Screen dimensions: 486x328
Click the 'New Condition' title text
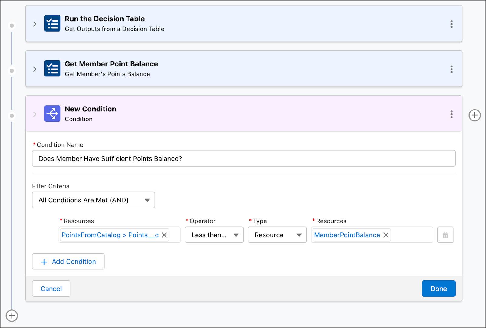tap(91, 109)
